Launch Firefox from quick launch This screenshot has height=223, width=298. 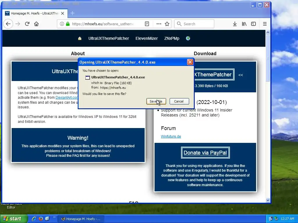tap(41, 219)
